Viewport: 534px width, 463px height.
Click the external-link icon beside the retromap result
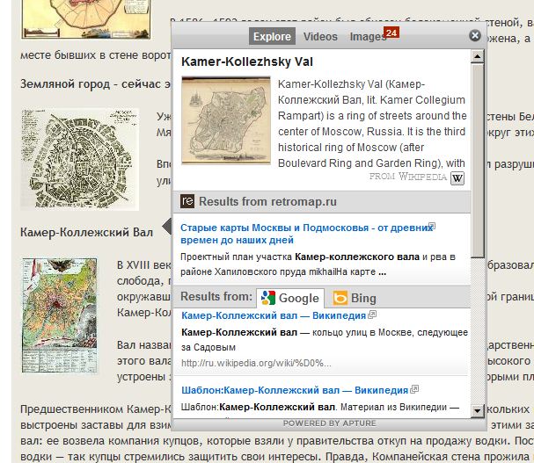pyautogui.click(x=432, y=227)
